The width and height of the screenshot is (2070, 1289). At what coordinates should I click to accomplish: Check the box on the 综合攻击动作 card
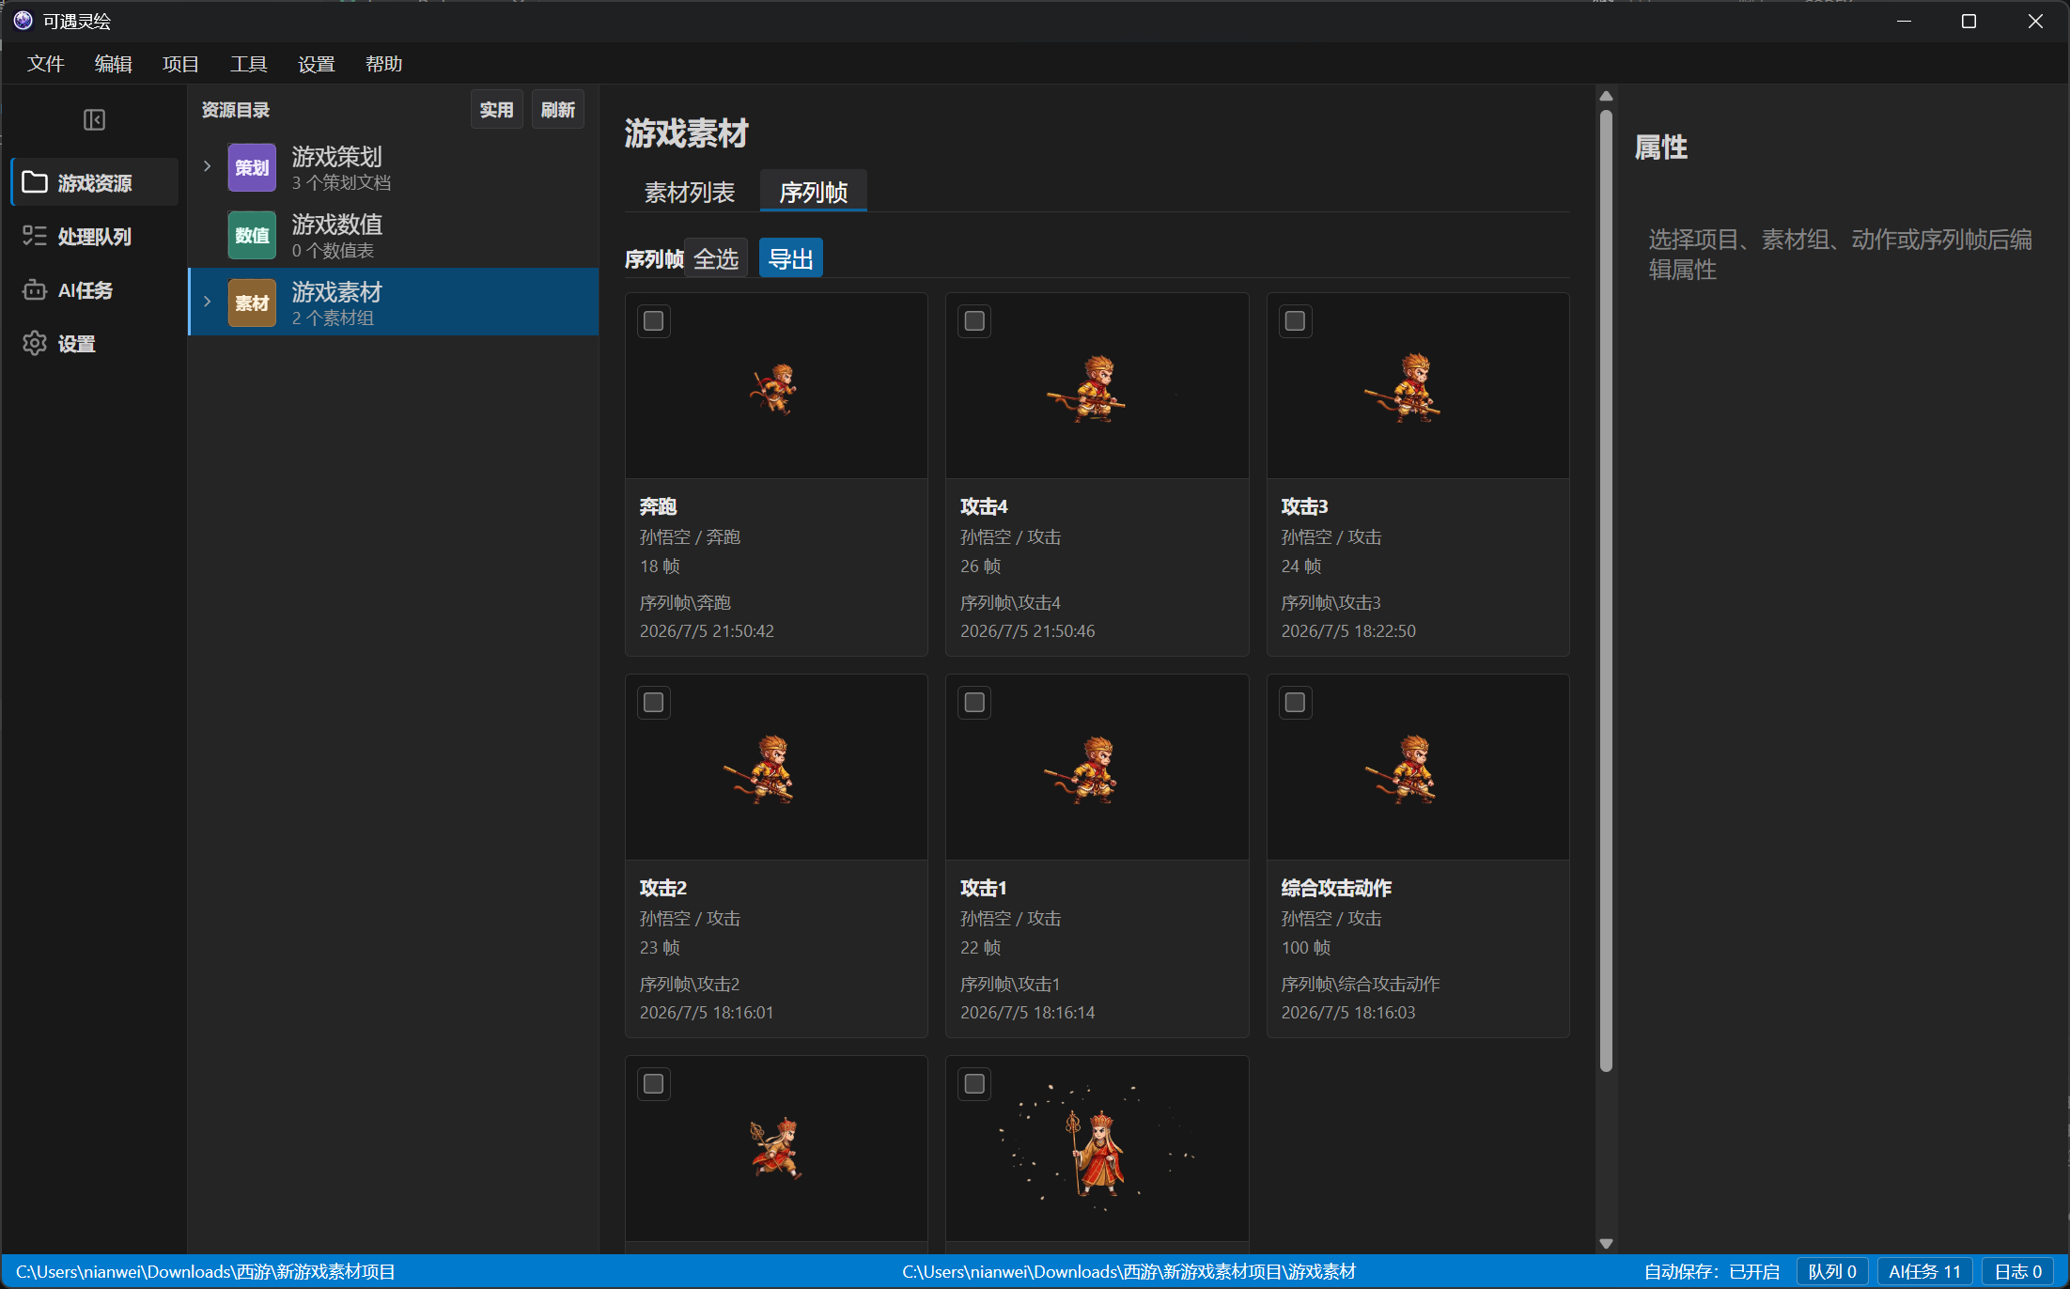(1295, 703)
